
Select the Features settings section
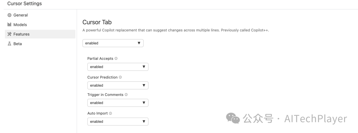tap(22, 34)
